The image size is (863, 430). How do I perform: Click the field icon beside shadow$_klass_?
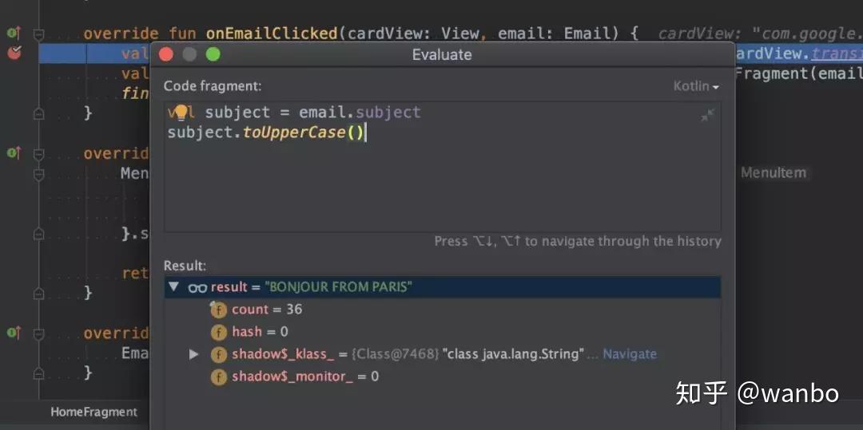click(218, 354)
